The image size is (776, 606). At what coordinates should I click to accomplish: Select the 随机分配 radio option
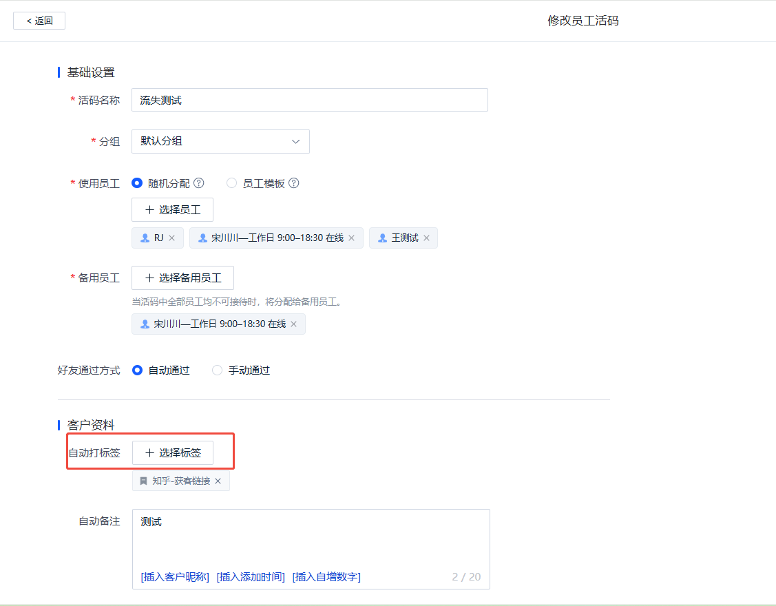point(137,183)
